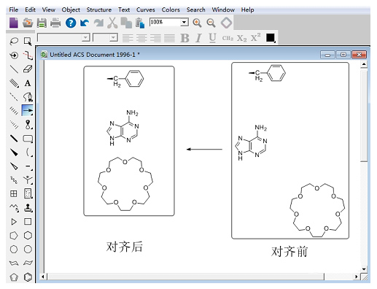Select the Cyclobutane ring tool

(x=28, y=222)
